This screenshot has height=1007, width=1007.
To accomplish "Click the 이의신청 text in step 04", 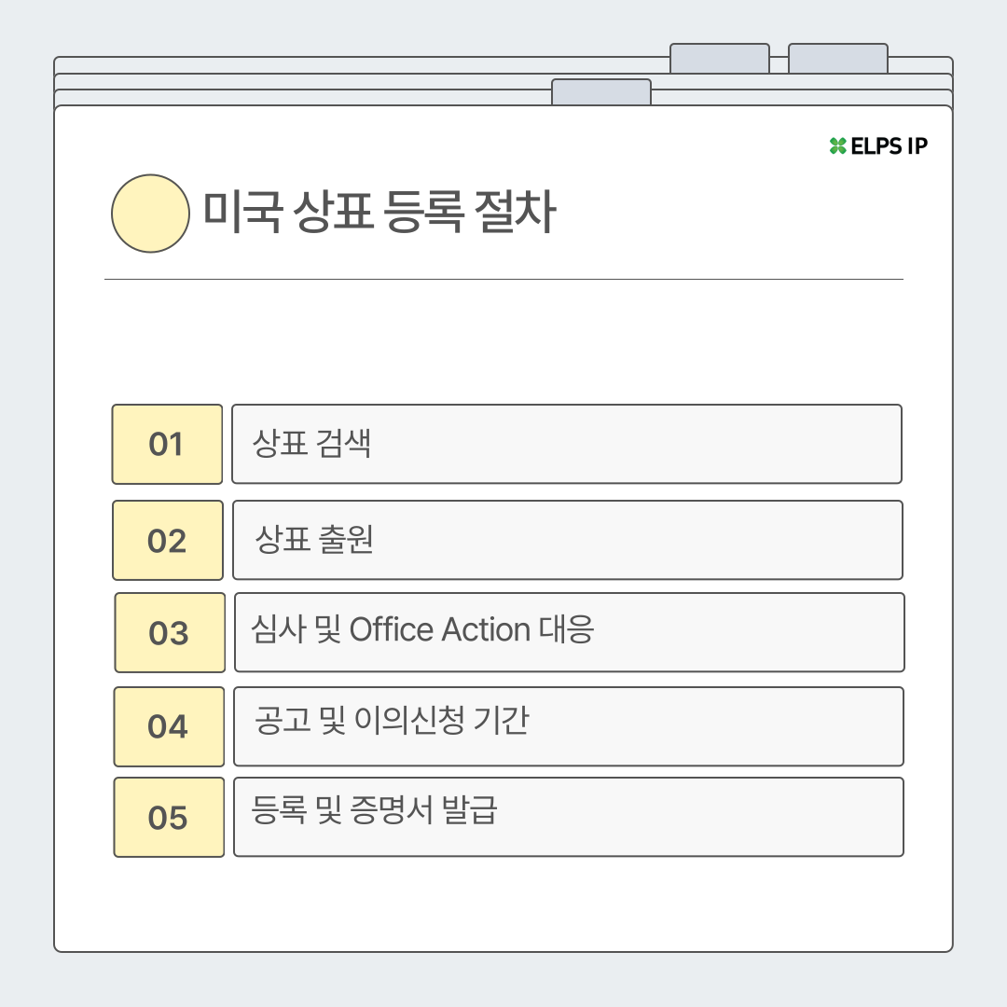I will [x=409, y=720].
